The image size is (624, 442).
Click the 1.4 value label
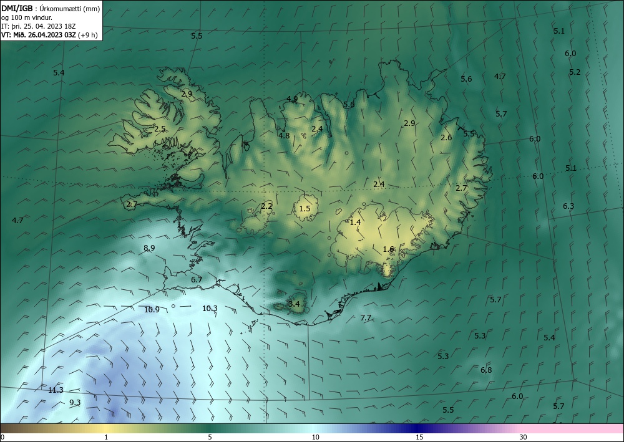tap(355, 222)
